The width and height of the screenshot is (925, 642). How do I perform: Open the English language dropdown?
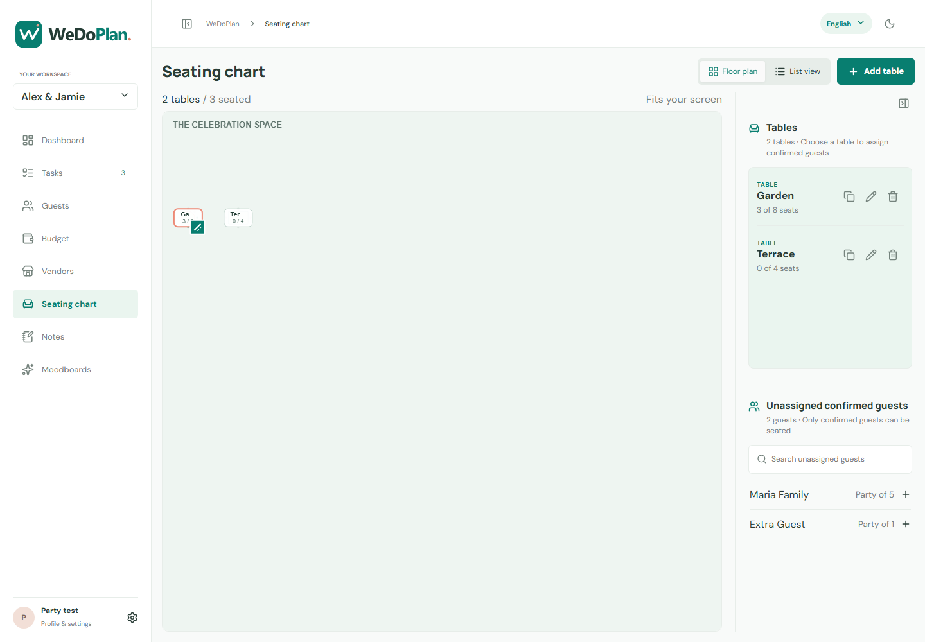click(846, 24)
